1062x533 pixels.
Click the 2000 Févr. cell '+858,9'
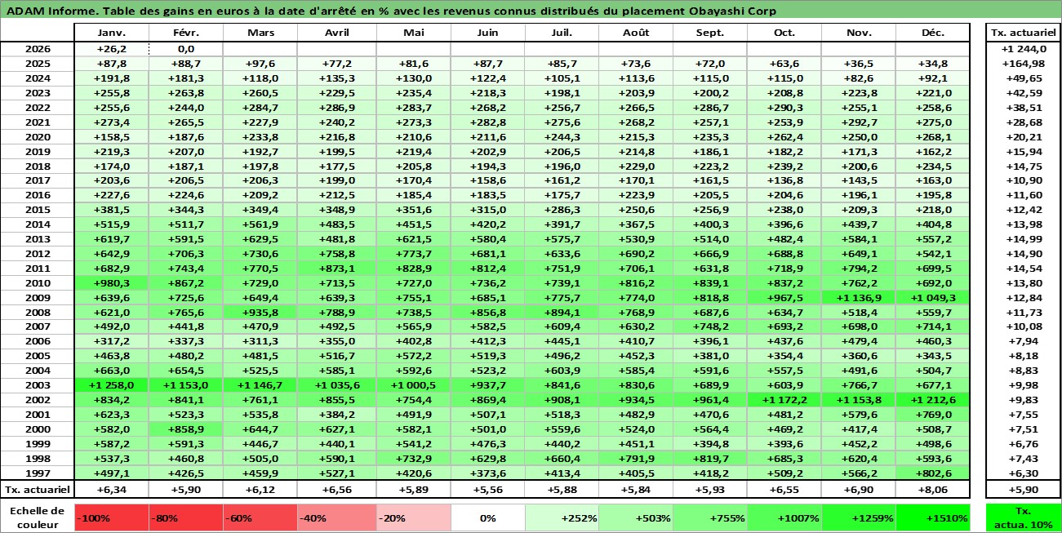(185, 429)
